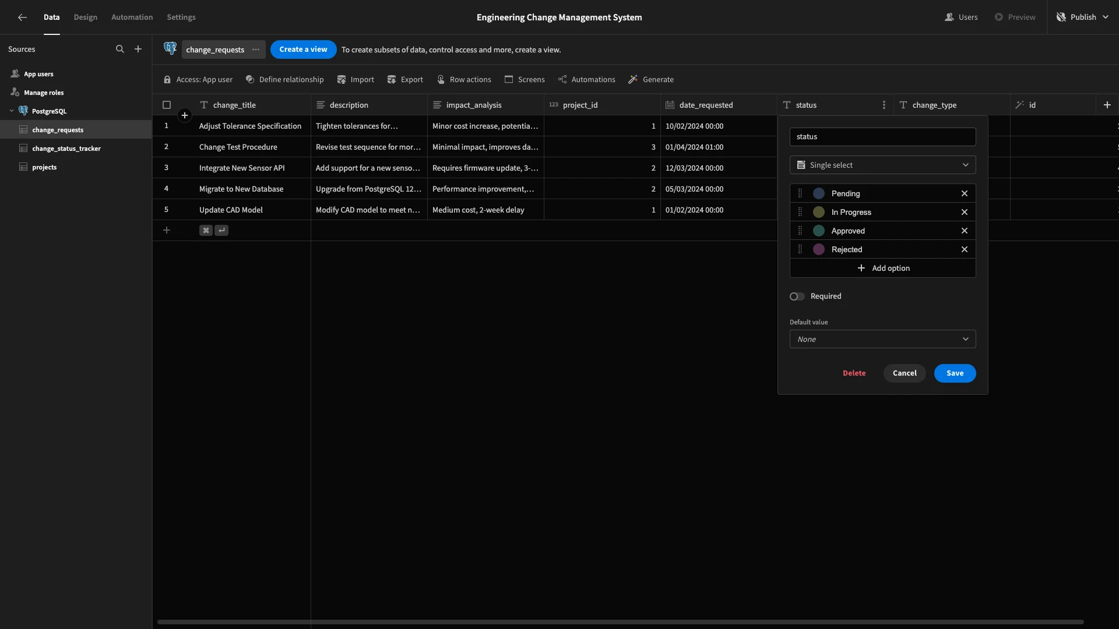Grab the Pending option drag handle

coord(800,193)
